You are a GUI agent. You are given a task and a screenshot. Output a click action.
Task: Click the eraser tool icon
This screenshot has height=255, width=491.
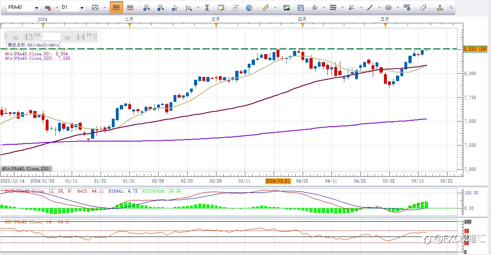pyautogui.click(x=423, y=8)
